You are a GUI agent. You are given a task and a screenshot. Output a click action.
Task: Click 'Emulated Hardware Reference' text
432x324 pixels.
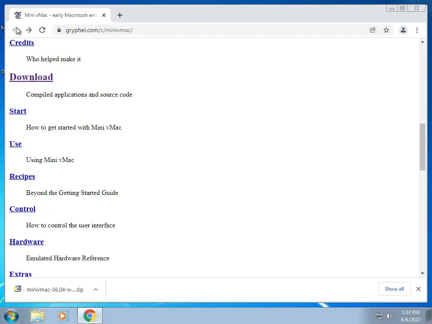pyautogui.click(x=67, y=258)
